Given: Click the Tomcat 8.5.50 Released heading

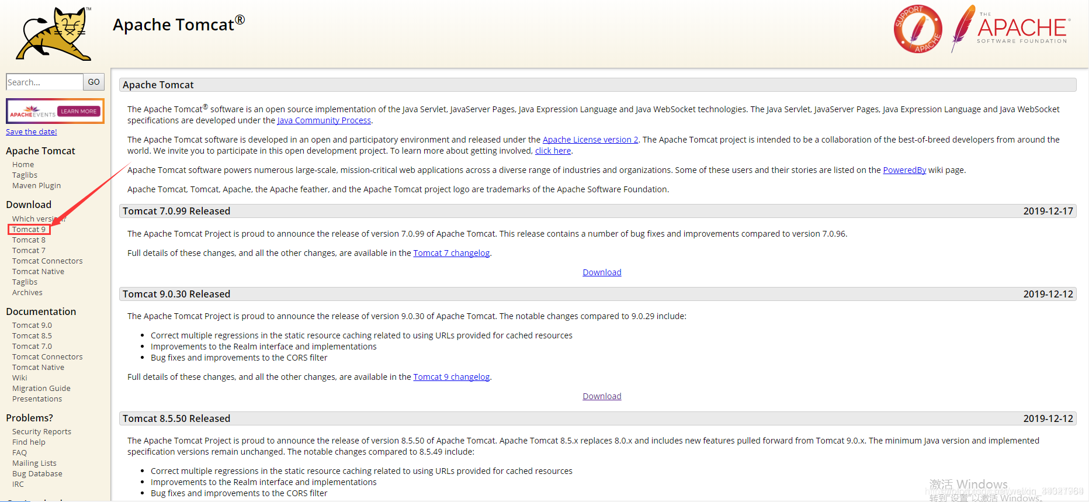Looking at the screenshot, I should (x=176, y=418).
